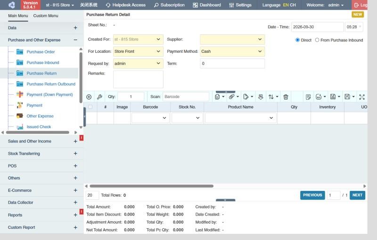Tick the select-all checkbox in table header
Image resolution: width=377 pixels, height=240 pixels.
pos(90,107)
